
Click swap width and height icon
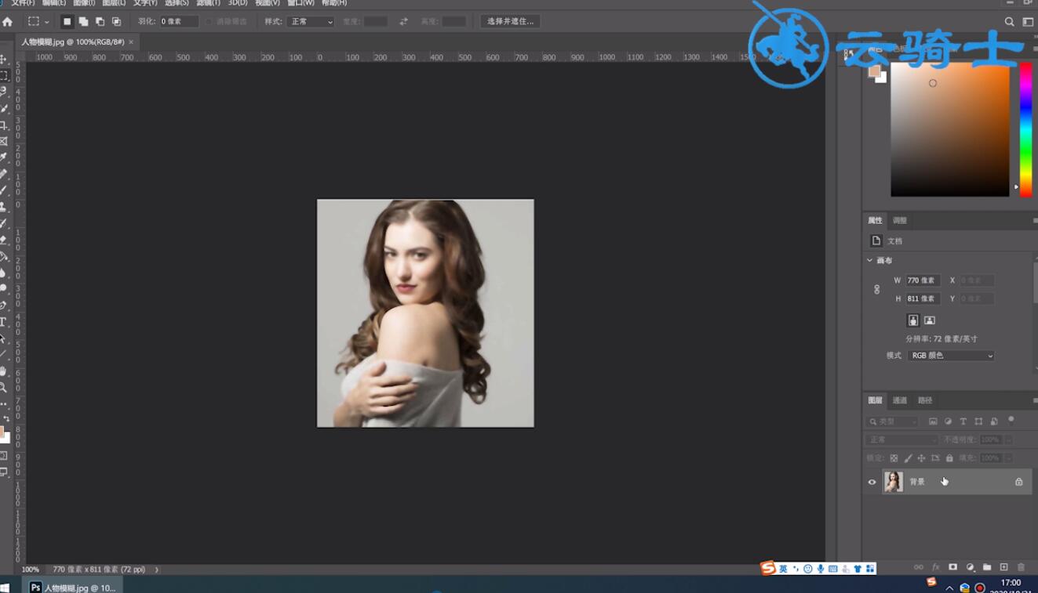[403, 21]
